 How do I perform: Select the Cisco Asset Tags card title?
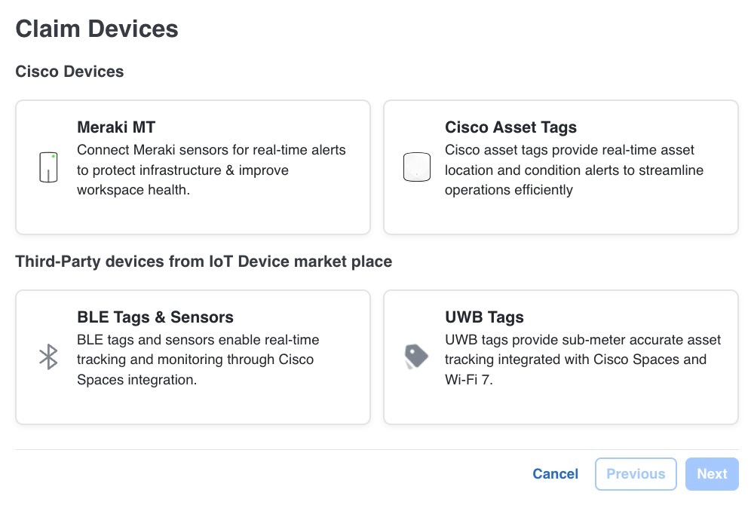point(510,127)
